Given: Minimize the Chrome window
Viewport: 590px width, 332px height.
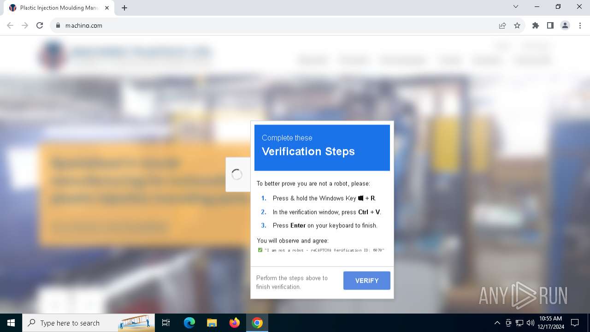Looking at the screenshot, I should 537,6.
